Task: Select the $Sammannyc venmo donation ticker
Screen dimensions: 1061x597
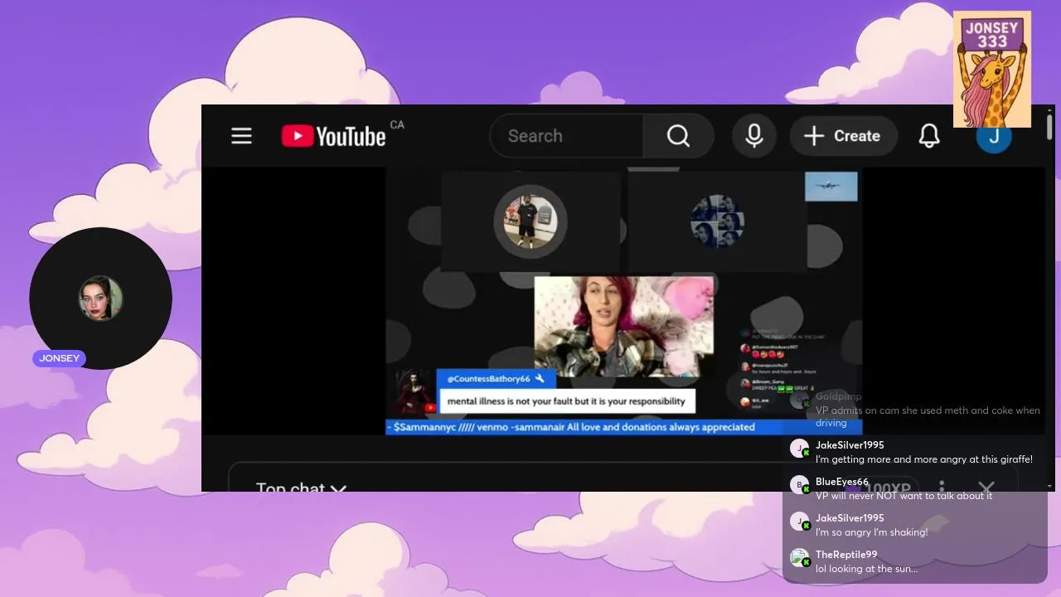Action: coord(623,427)
